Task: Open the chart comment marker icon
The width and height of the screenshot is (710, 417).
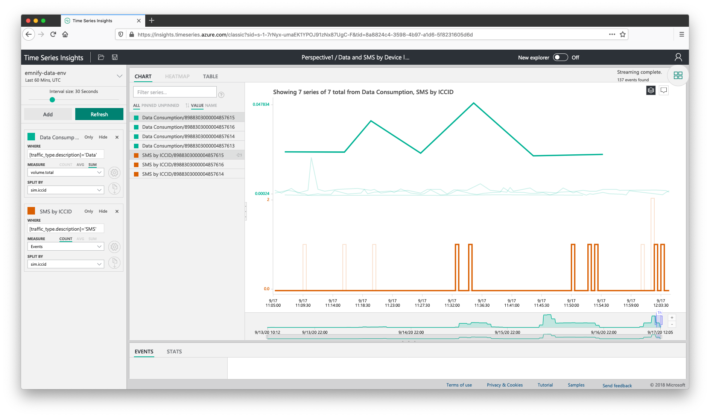Action: (x=664, y=90)
